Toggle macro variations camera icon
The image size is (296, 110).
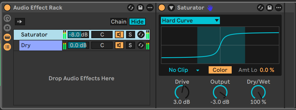[7, 28]
